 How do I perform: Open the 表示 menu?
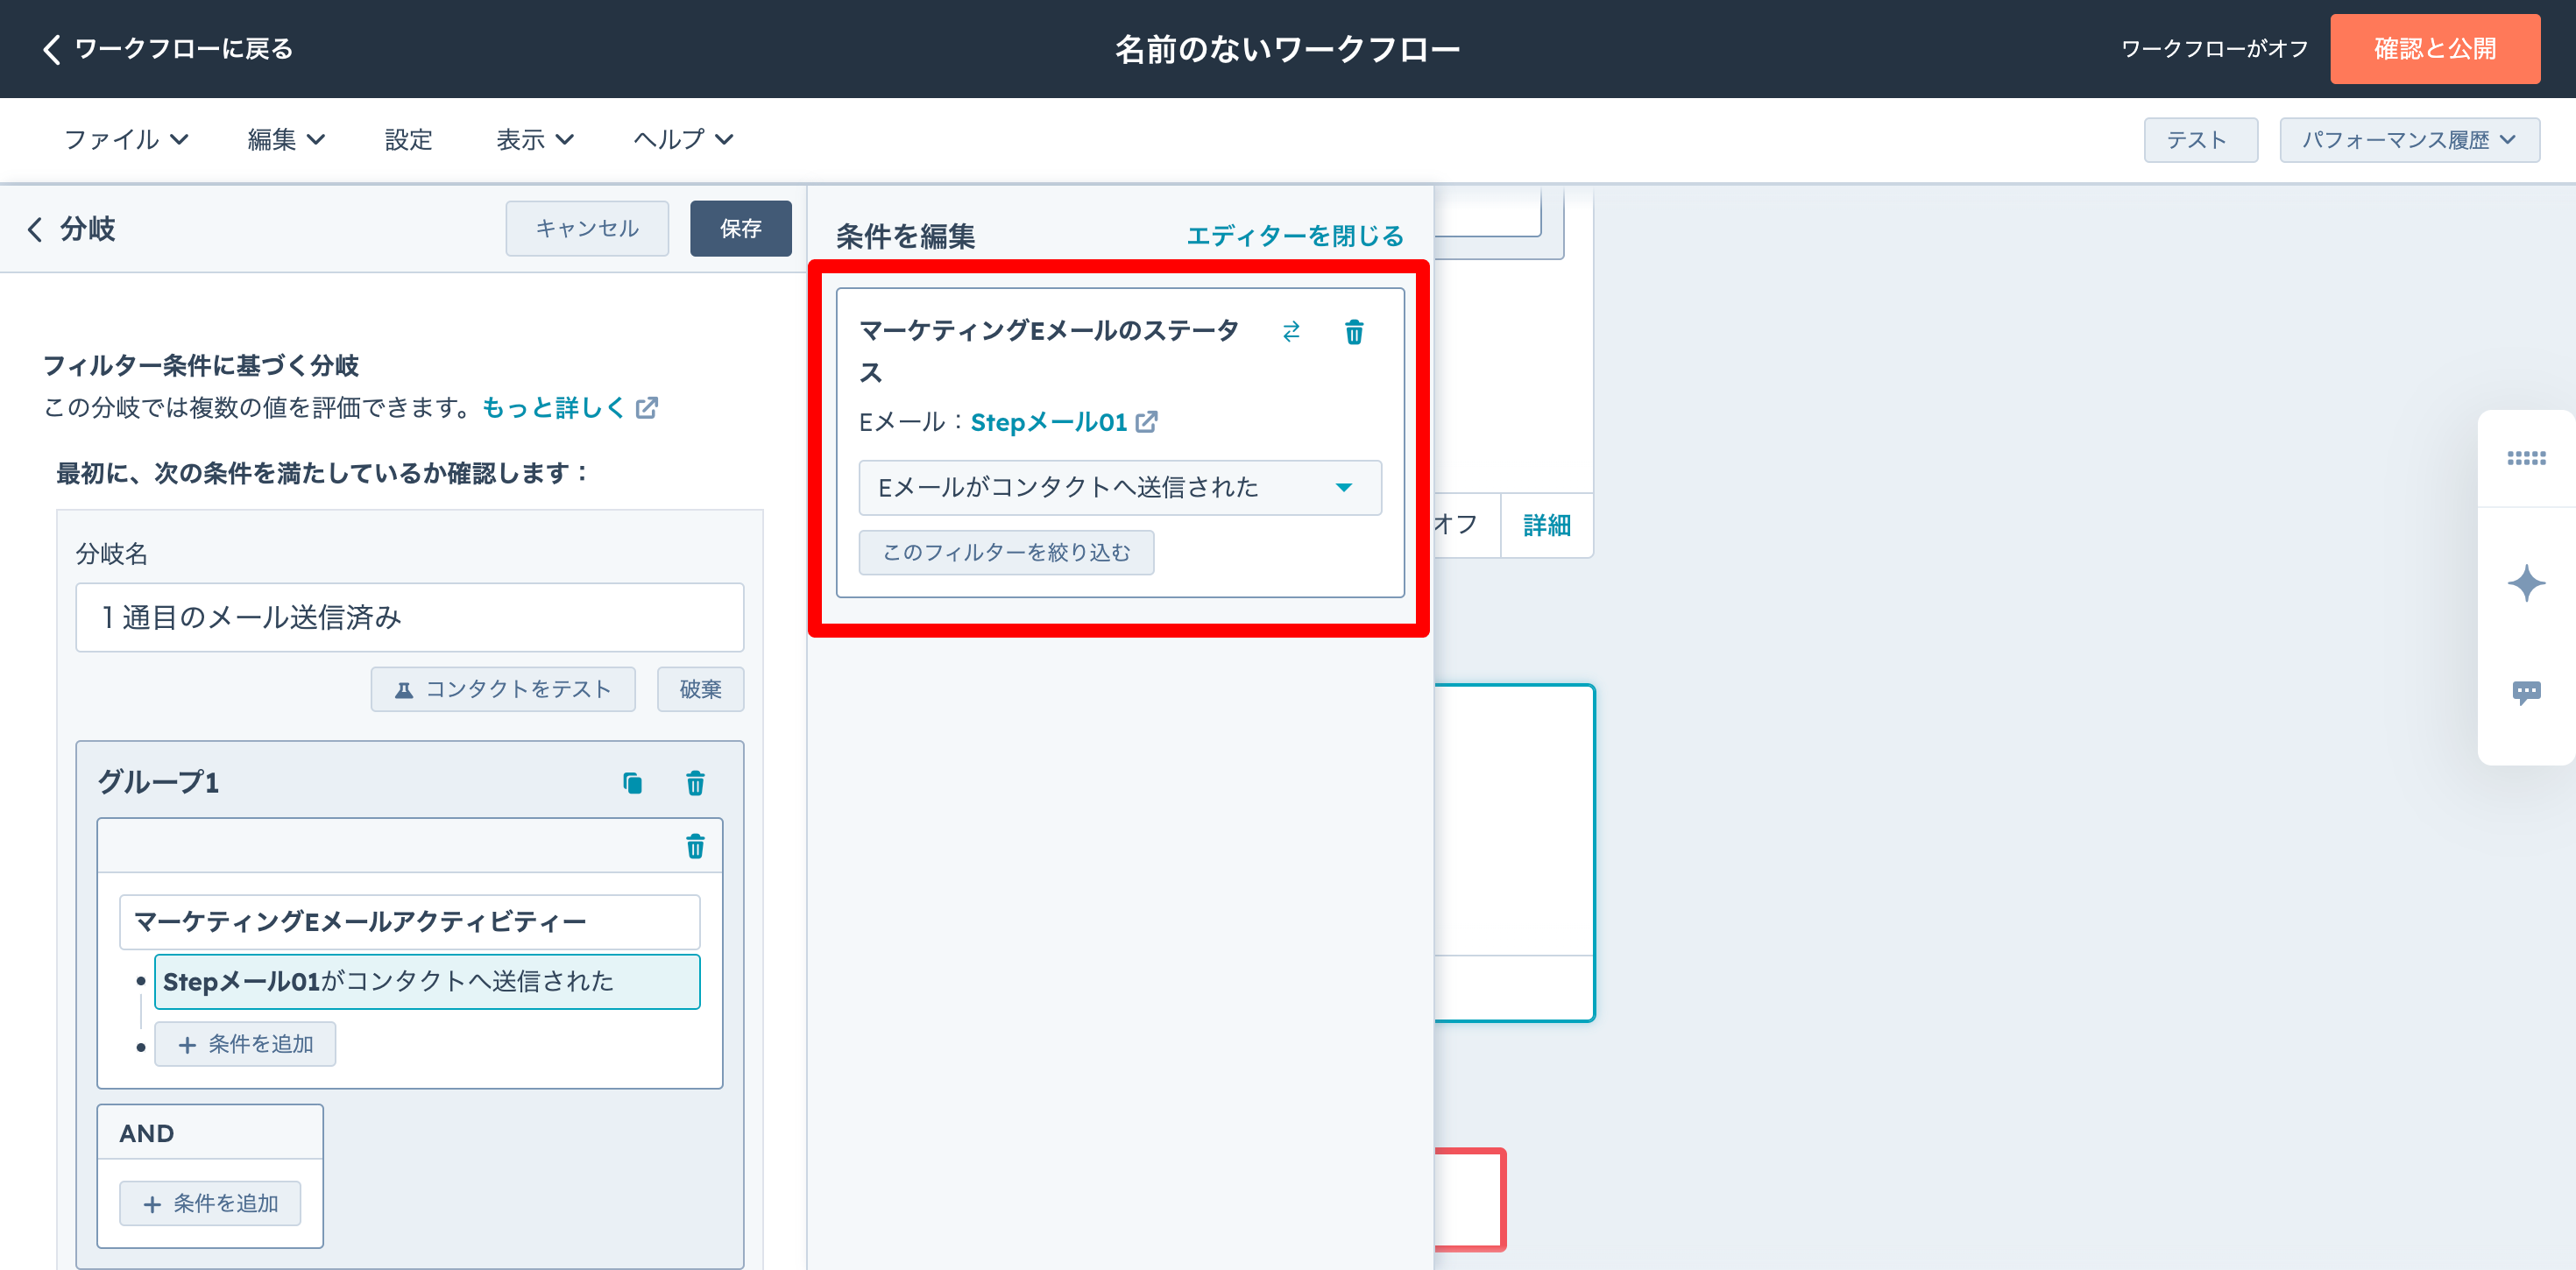(x=535, y=139)
